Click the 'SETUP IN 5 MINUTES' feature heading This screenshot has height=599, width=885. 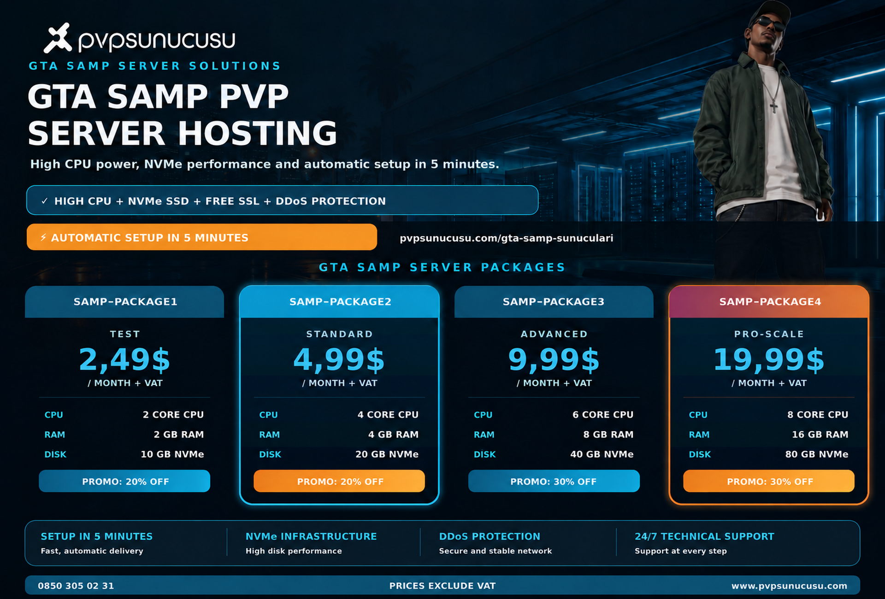click(96, 536)
